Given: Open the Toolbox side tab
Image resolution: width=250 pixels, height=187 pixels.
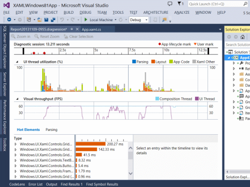Looking at the screenshot, I should pyautogui.click(x=5, y=144).
